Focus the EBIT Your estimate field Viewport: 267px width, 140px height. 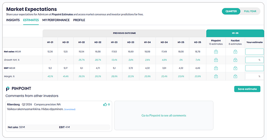(x=254, y=68)
